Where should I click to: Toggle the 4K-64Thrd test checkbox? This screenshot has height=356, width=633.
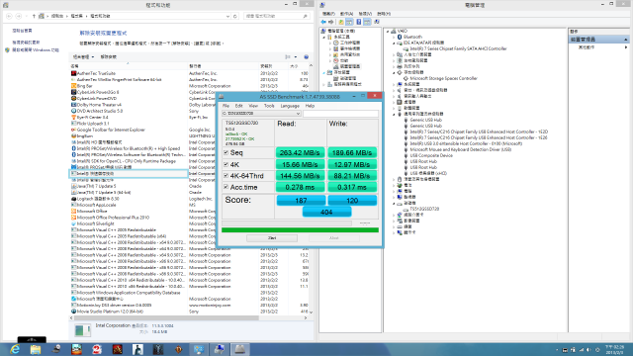226,176
